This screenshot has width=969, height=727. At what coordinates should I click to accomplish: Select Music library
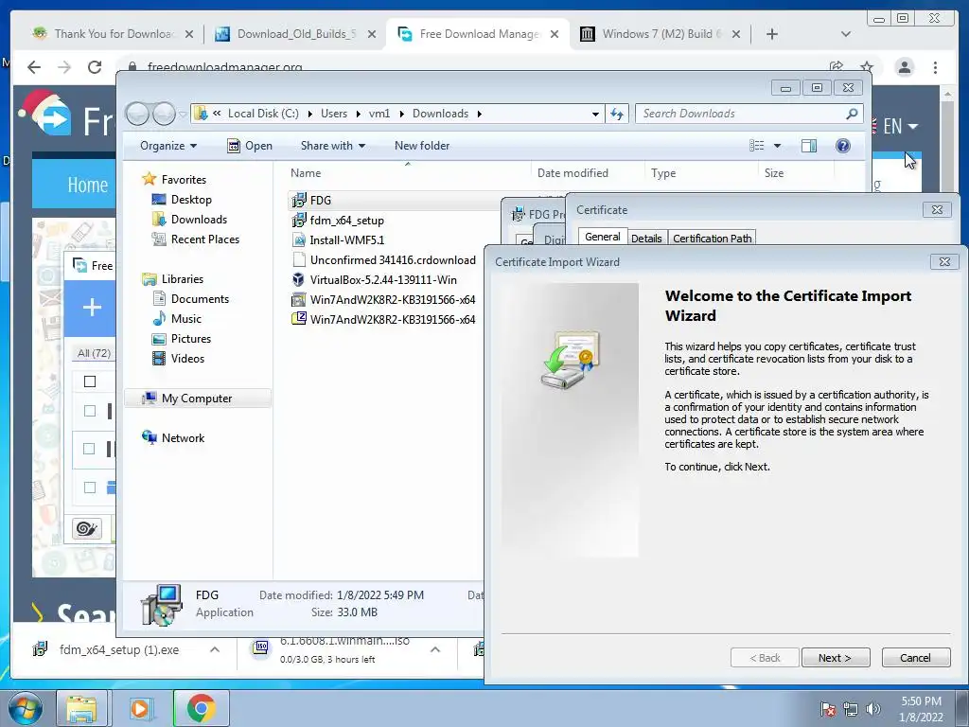pyautogui.click(x=186, y=318)
